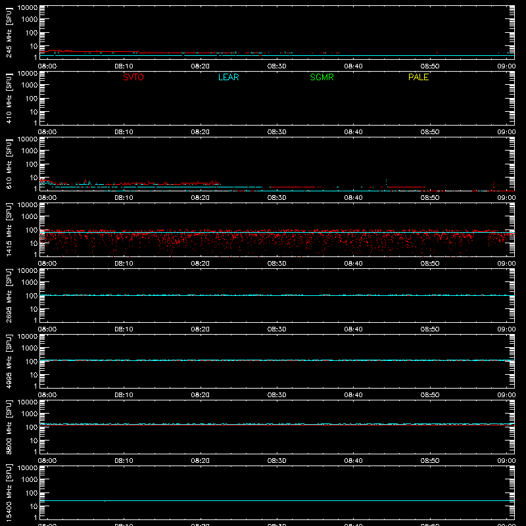
Task: Click the red SVTO station label
Action: [133, 77]
